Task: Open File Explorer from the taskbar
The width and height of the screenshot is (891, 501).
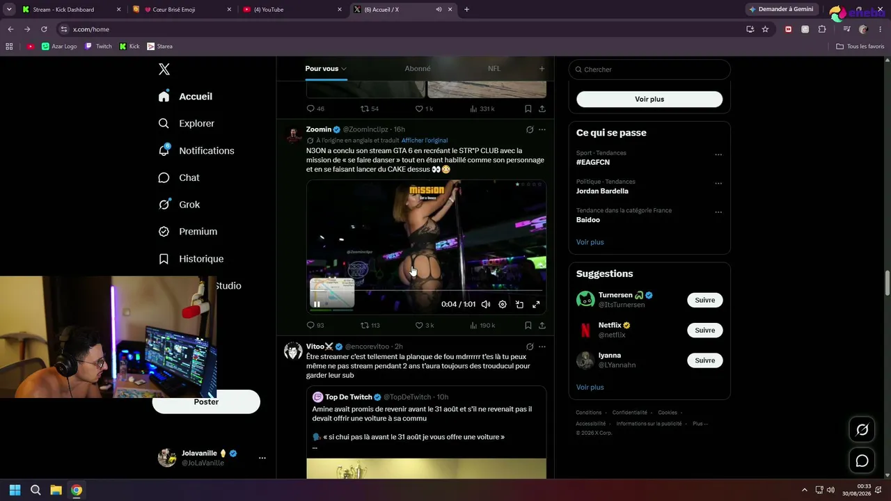Action: (56, 490)
